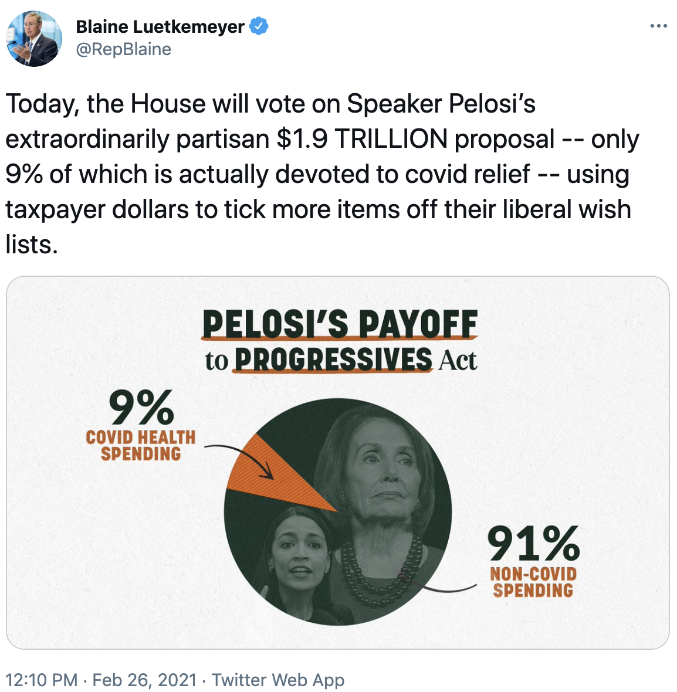The width and height of the screenshot is (677, 692).
Task: Click the "to PROGRESSIVES Act" subtitle
Action: 341,359
